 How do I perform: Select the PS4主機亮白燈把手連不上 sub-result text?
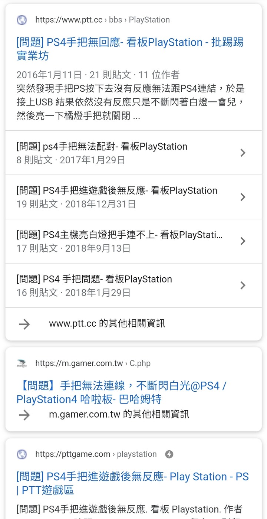(x=119, y=235)
